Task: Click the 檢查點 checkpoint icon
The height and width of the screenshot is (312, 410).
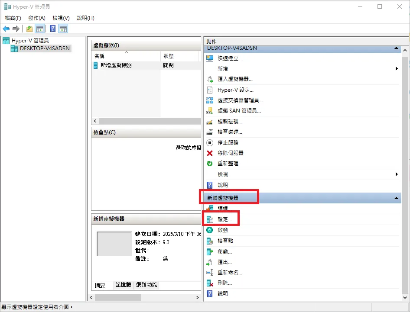Action: pyautogui.click(x=210, y=241)
